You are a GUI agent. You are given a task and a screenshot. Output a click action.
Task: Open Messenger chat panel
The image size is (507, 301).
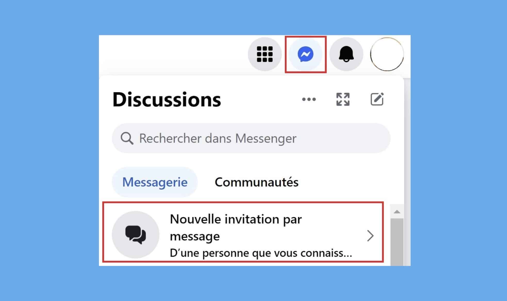point(306,54)
